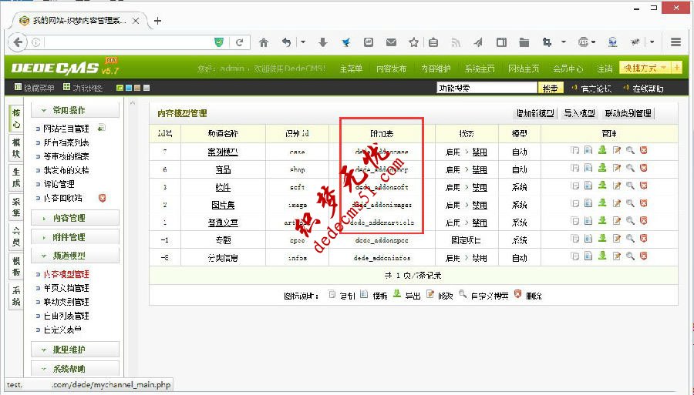Bookmark page with the star icon
This screenshot has width=694, height=395.
point(413,42)
